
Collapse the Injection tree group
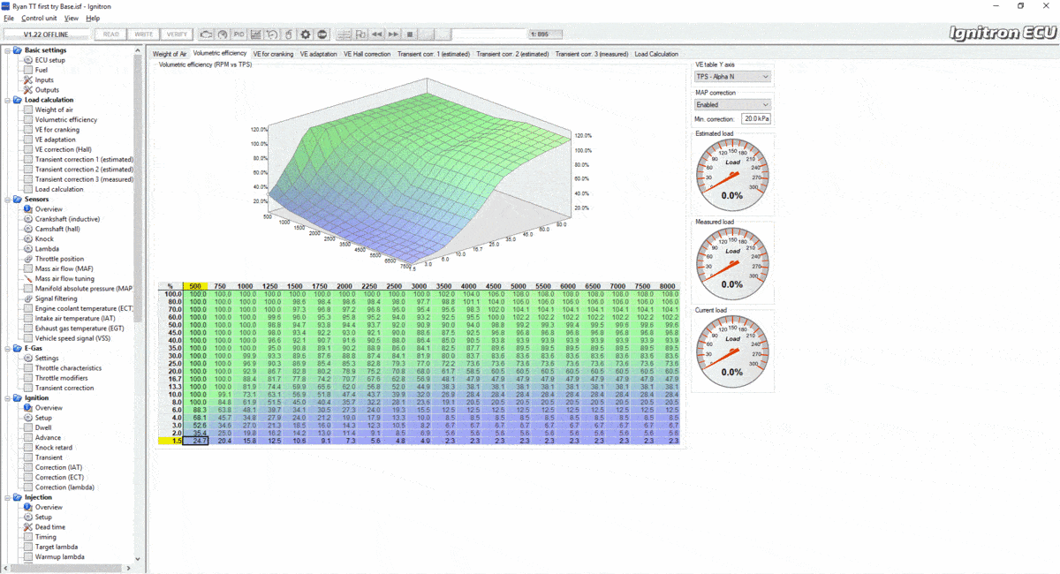click(x=7, y=497)
